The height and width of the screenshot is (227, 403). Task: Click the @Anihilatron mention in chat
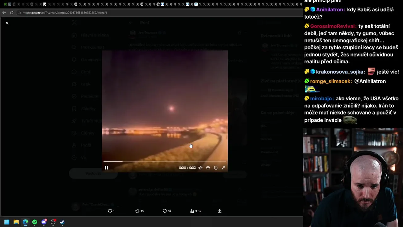[x=370, y=81]
